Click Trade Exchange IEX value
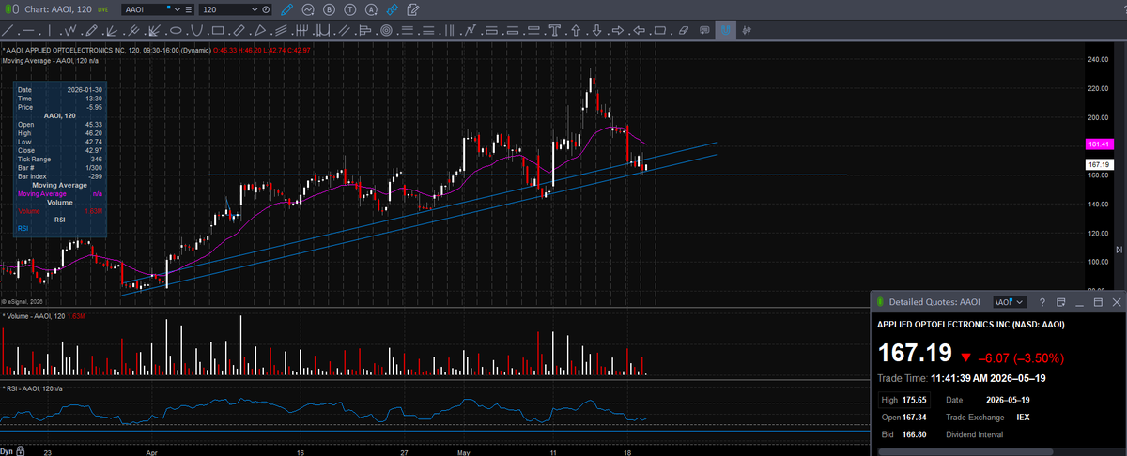Viewport: 1127px width, 456px height. 1024,417
